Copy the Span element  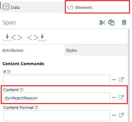(111, 23)
